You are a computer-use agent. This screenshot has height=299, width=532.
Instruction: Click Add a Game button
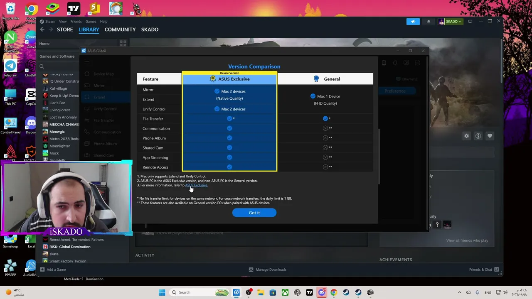pos(53,270)
